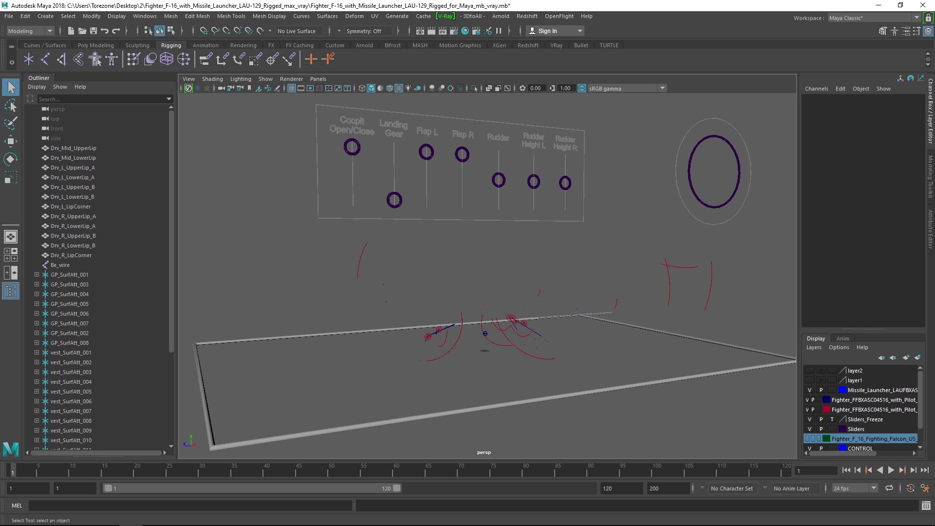The width and height of the screenshot is (935, 526).
Task: Click Create Joints shelf icon
Action: pyautogui.click(x=45, y=59)
